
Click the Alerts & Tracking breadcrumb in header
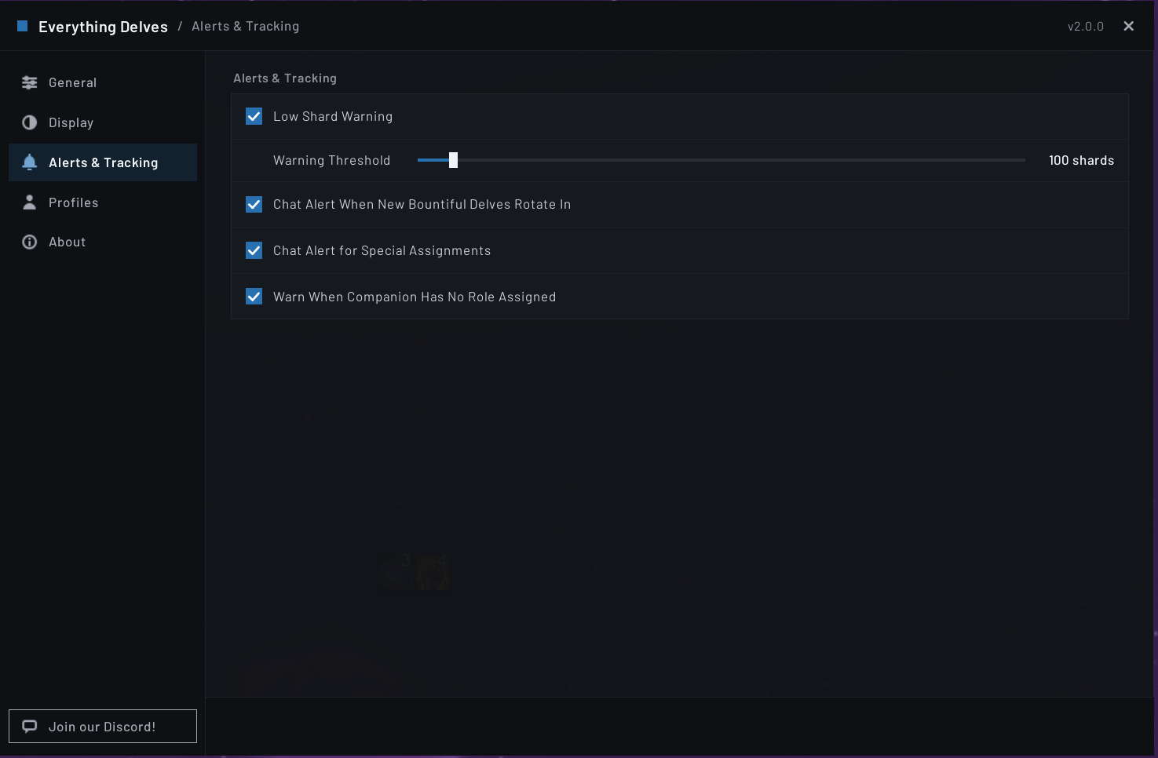246,26
